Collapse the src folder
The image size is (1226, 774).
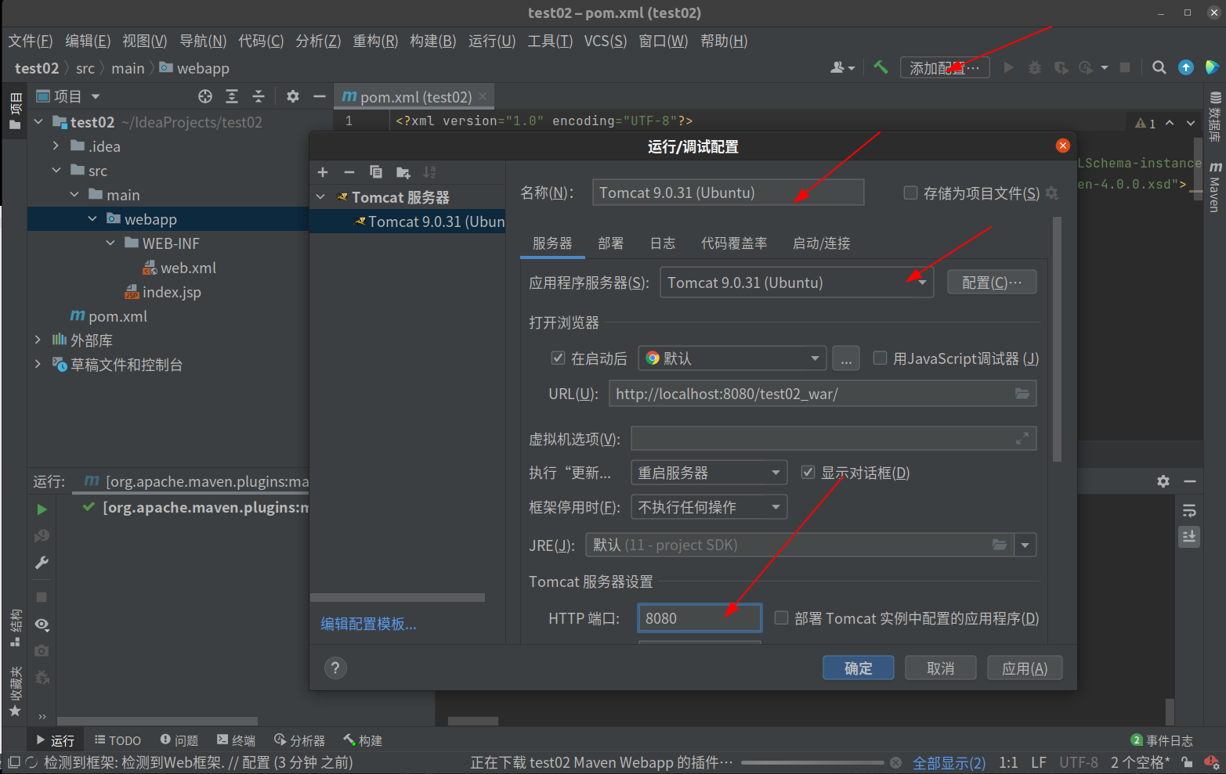click(x=56, y=171)
